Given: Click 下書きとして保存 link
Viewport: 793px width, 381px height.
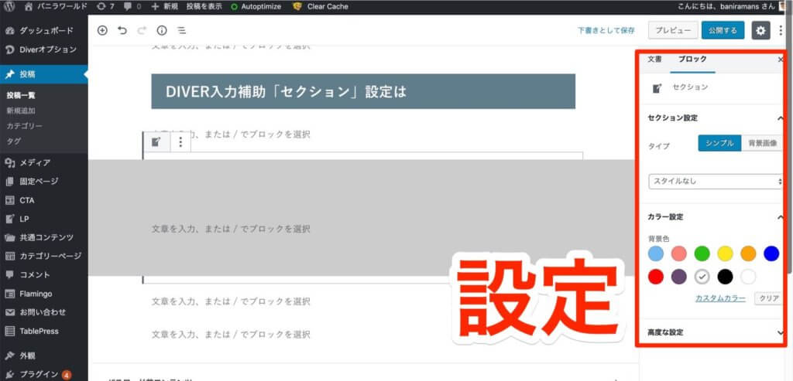Looking at the screenshot, I should (x=606, y=30).
